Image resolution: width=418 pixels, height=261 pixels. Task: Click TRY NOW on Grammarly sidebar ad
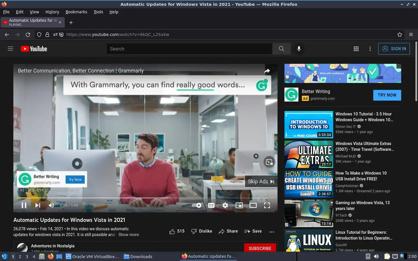coord(387,95)
